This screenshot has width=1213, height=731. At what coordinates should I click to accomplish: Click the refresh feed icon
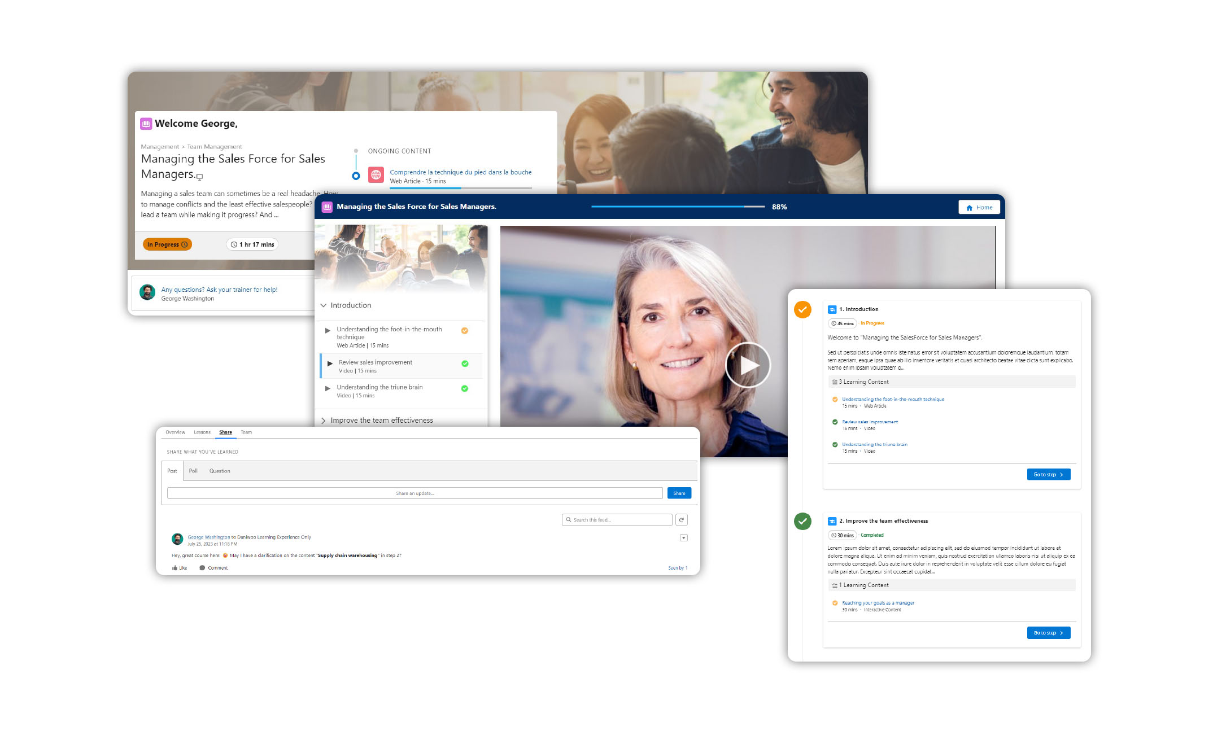681,520
